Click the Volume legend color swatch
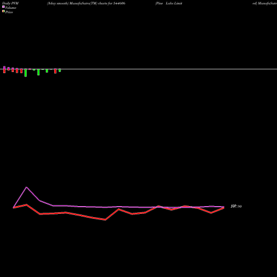The width and height of the screenshot is (277, 277). tap(3, 7)
